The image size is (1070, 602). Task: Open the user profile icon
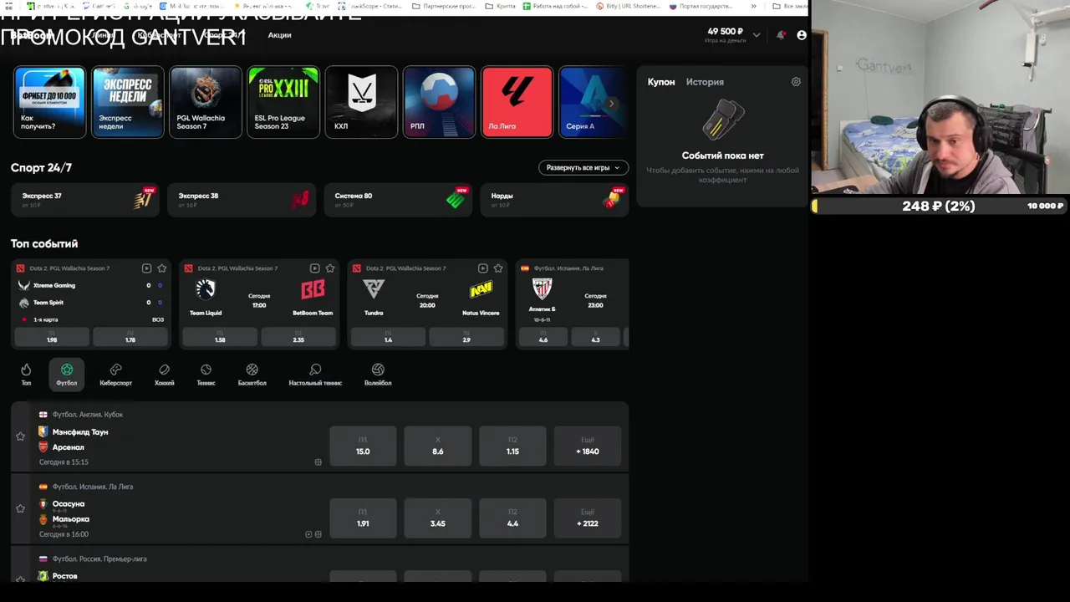pos(802,35)
